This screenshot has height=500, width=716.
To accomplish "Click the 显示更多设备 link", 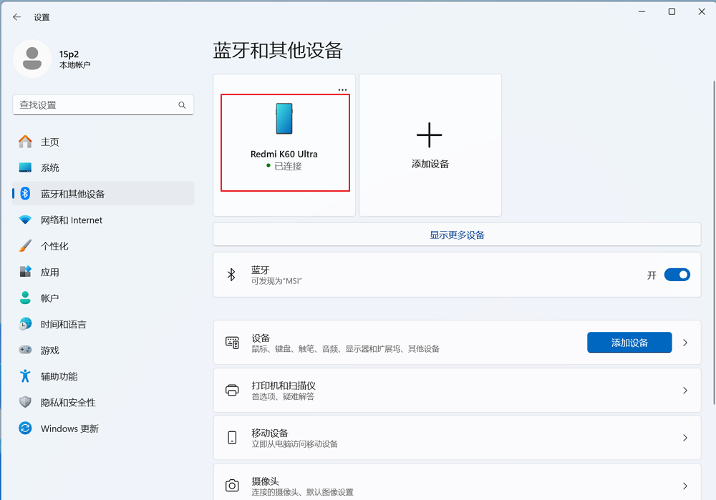I will click(x=456, y=235).
